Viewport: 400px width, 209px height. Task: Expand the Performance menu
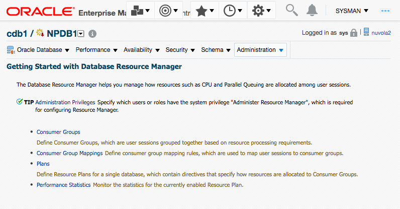96,50
